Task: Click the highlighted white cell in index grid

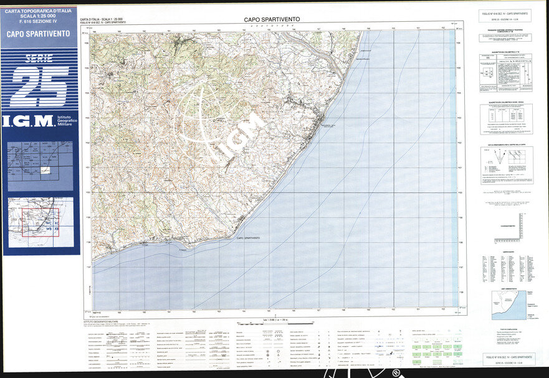Action: tap(45, 170)
